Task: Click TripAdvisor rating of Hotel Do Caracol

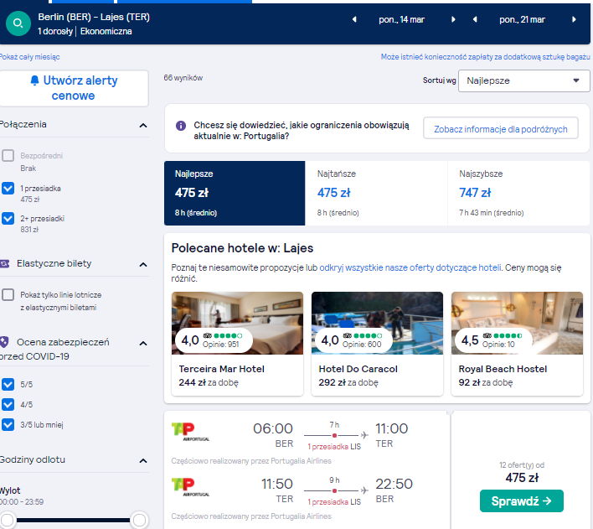Action: [353, 340]
